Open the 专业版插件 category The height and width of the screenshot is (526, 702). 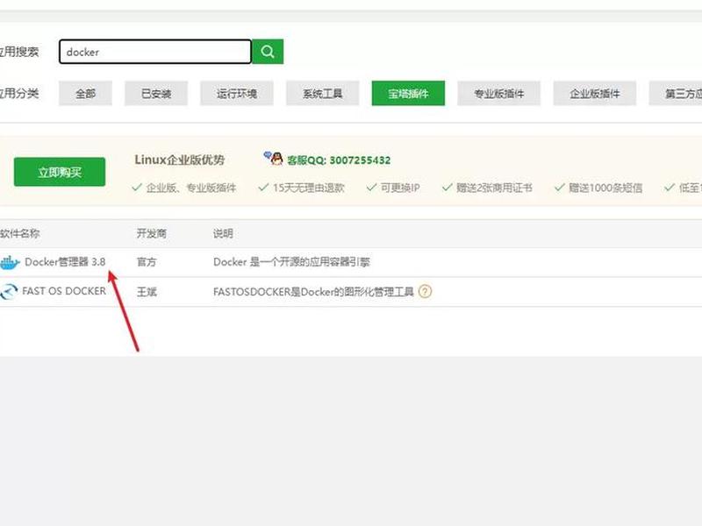tap(498, 94)
